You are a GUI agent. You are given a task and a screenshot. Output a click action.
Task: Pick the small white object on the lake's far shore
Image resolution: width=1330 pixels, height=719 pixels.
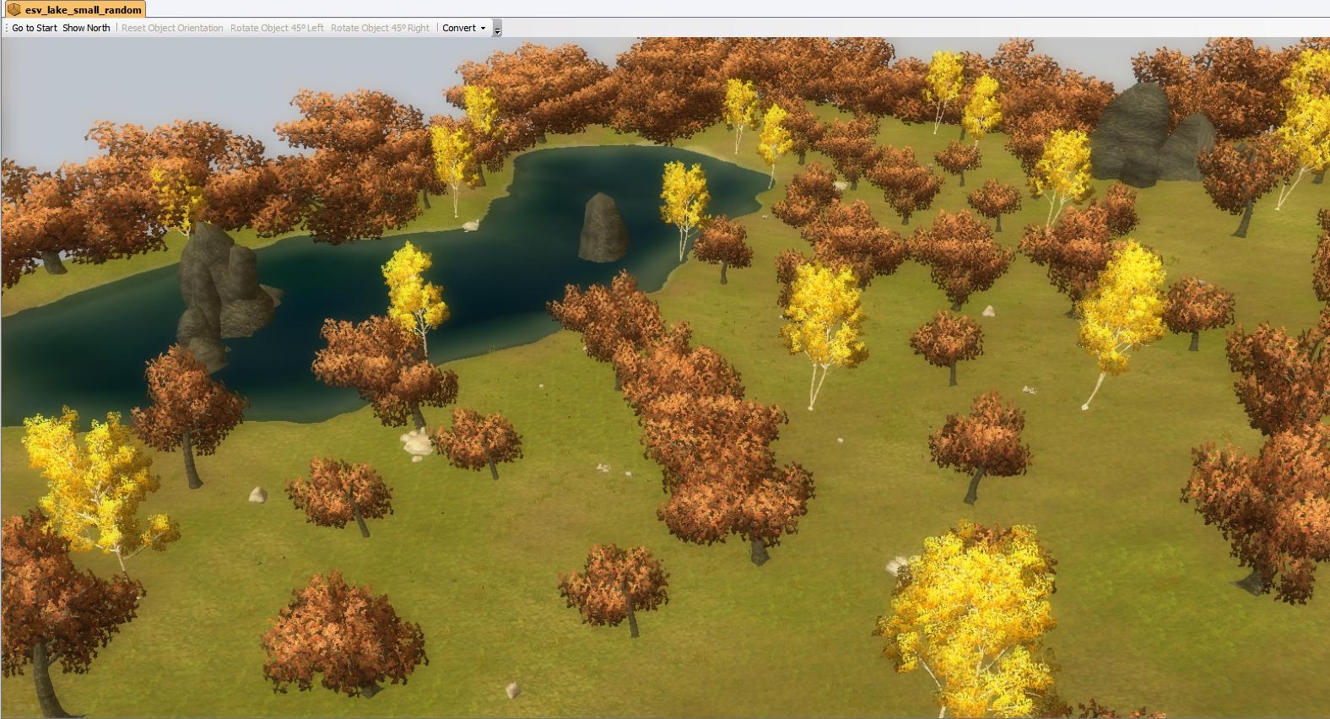[473, 224]
